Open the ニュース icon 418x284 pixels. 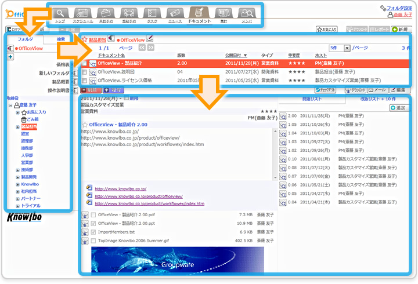(175, 13)
